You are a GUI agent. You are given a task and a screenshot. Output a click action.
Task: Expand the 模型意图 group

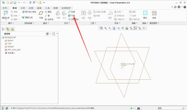pos(154,23)
